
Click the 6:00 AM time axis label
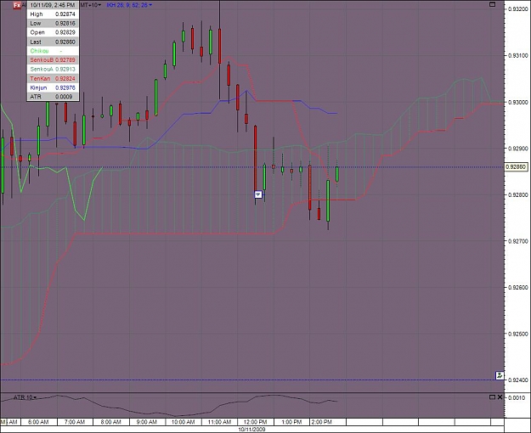click(x=38, y=422)
